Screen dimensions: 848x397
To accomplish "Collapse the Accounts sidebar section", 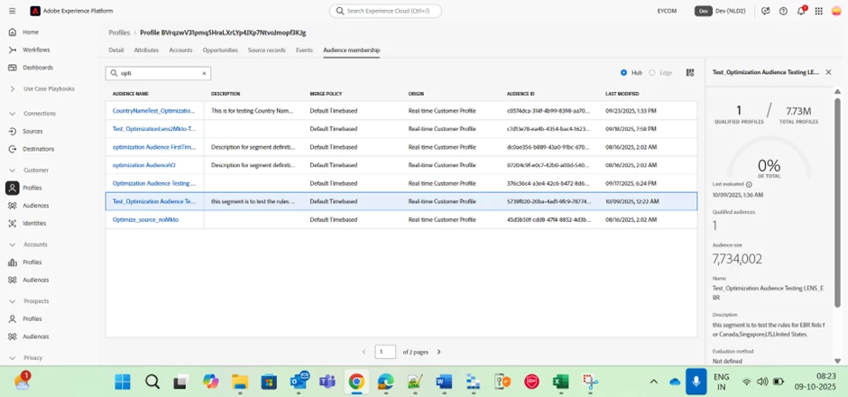I will 13,245.
